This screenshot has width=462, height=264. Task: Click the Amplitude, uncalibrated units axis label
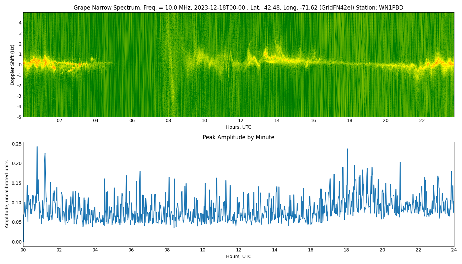(7, 194)
